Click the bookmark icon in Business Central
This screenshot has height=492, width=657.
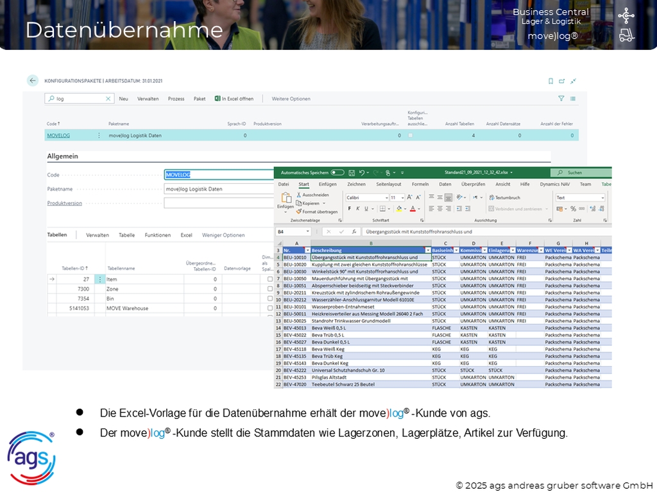[x=550, y=81]
